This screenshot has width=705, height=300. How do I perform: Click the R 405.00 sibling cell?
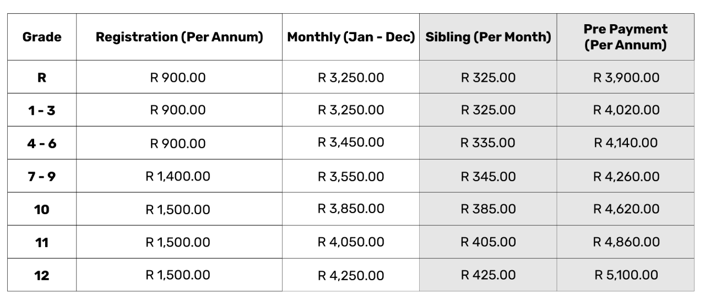click(x=488, y=242)
